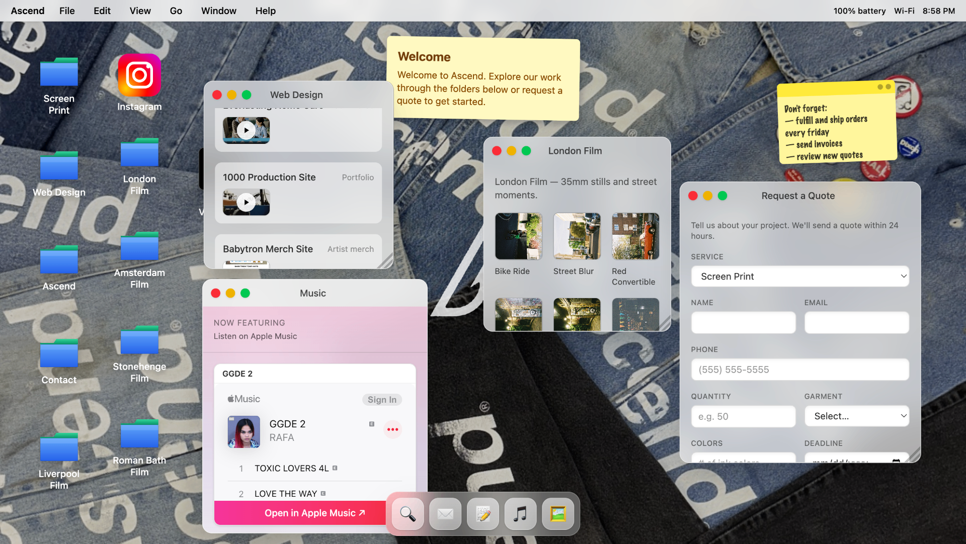The height and width of the screenshot is (544, 966).
Task: Select track LOVE THE WAY
Action: click(286, 494)
